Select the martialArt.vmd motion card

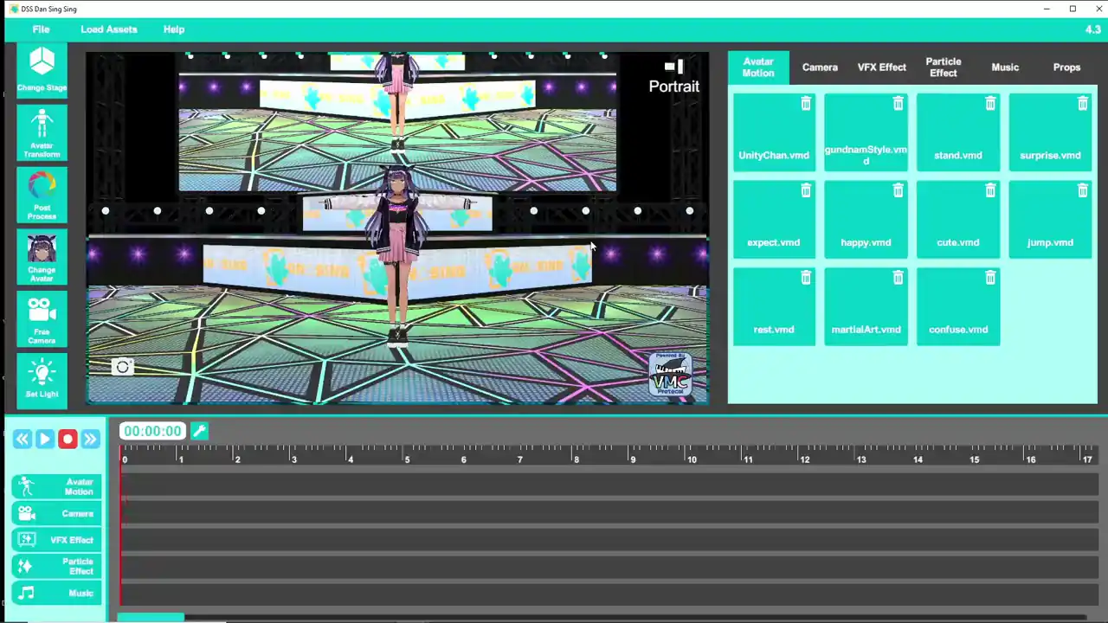point(866,306)
